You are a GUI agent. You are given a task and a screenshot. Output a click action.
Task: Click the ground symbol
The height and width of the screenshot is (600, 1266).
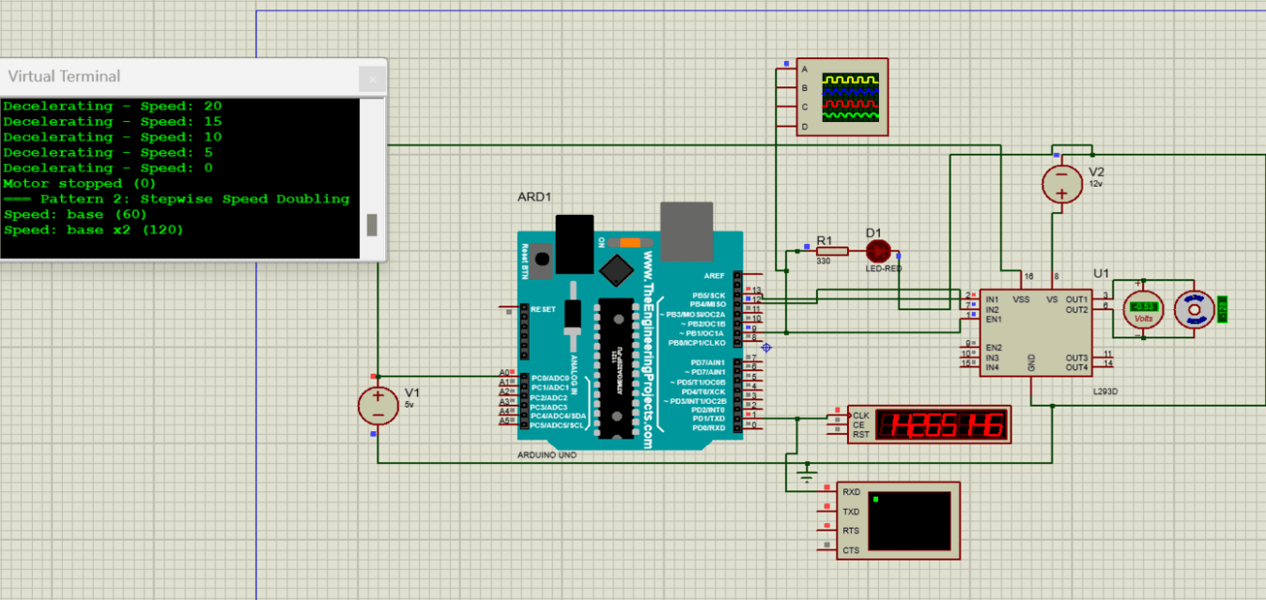[x=805, y=473]
